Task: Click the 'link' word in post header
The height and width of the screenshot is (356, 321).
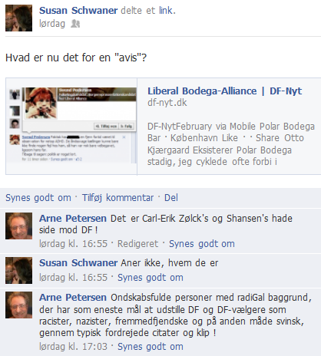Action: tap(166, 11)
